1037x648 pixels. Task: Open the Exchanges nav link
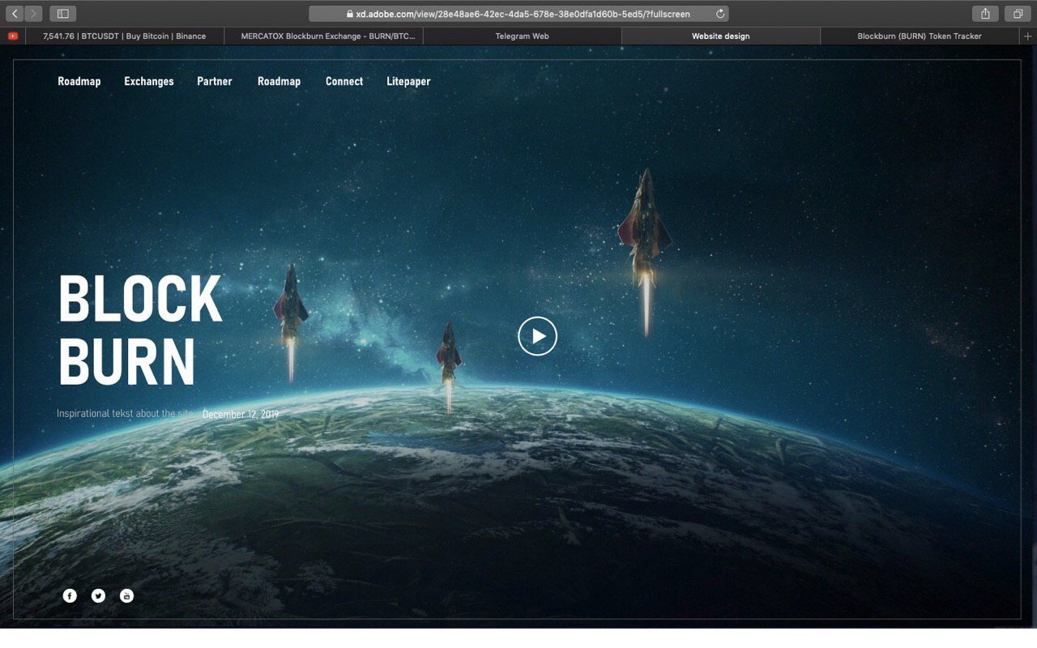(x=149, y=81)
